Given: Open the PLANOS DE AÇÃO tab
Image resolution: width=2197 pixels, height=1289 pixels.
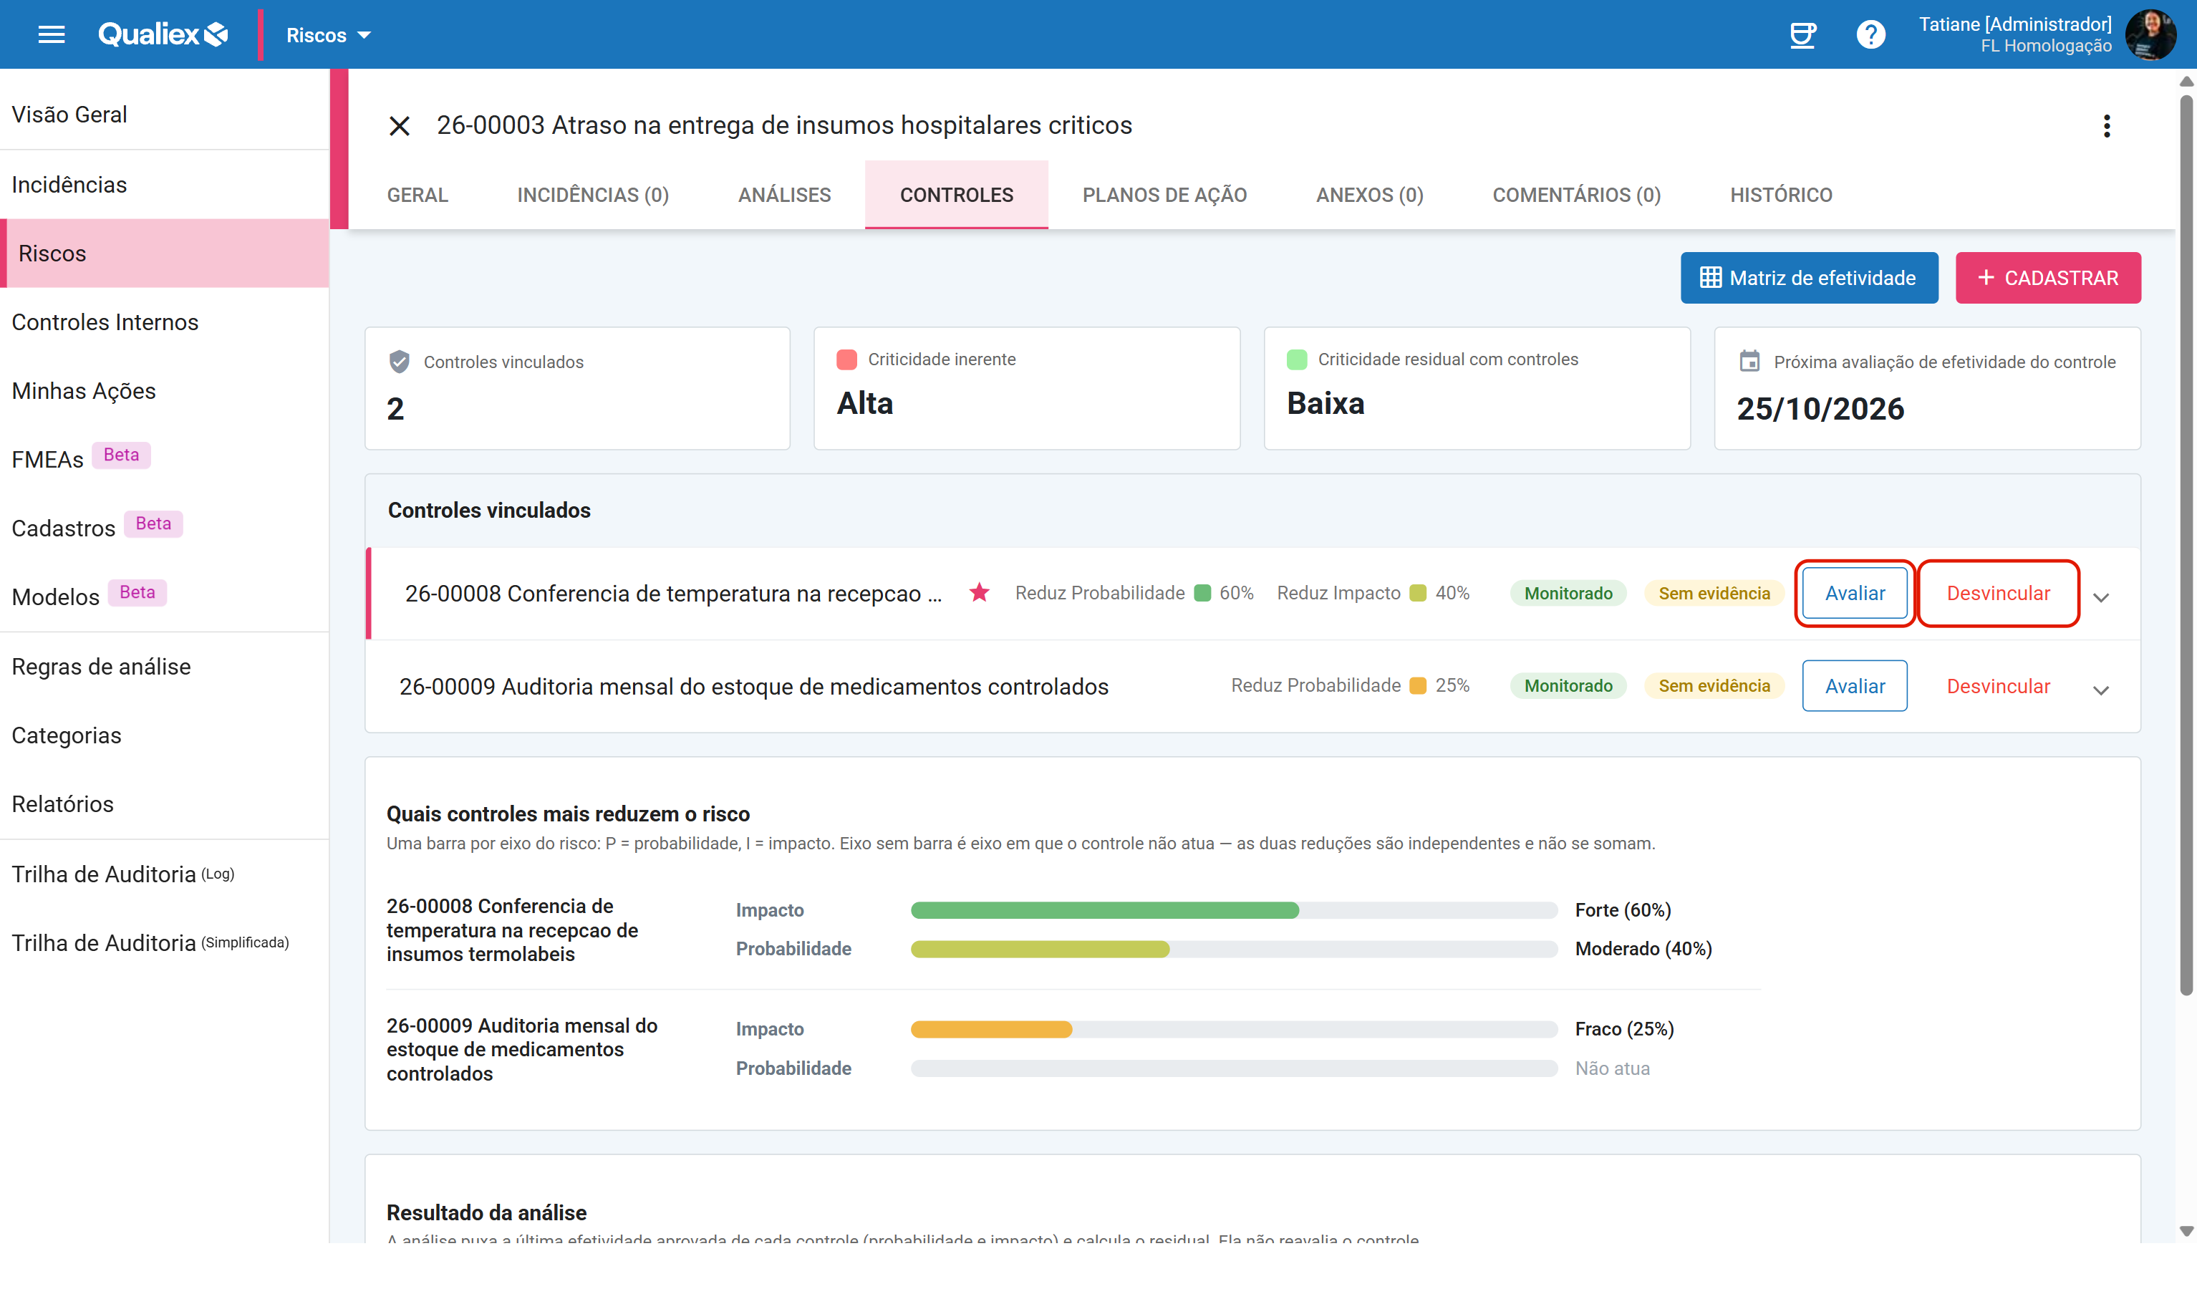Looking at the screenshot, I should click(1165, 195).
